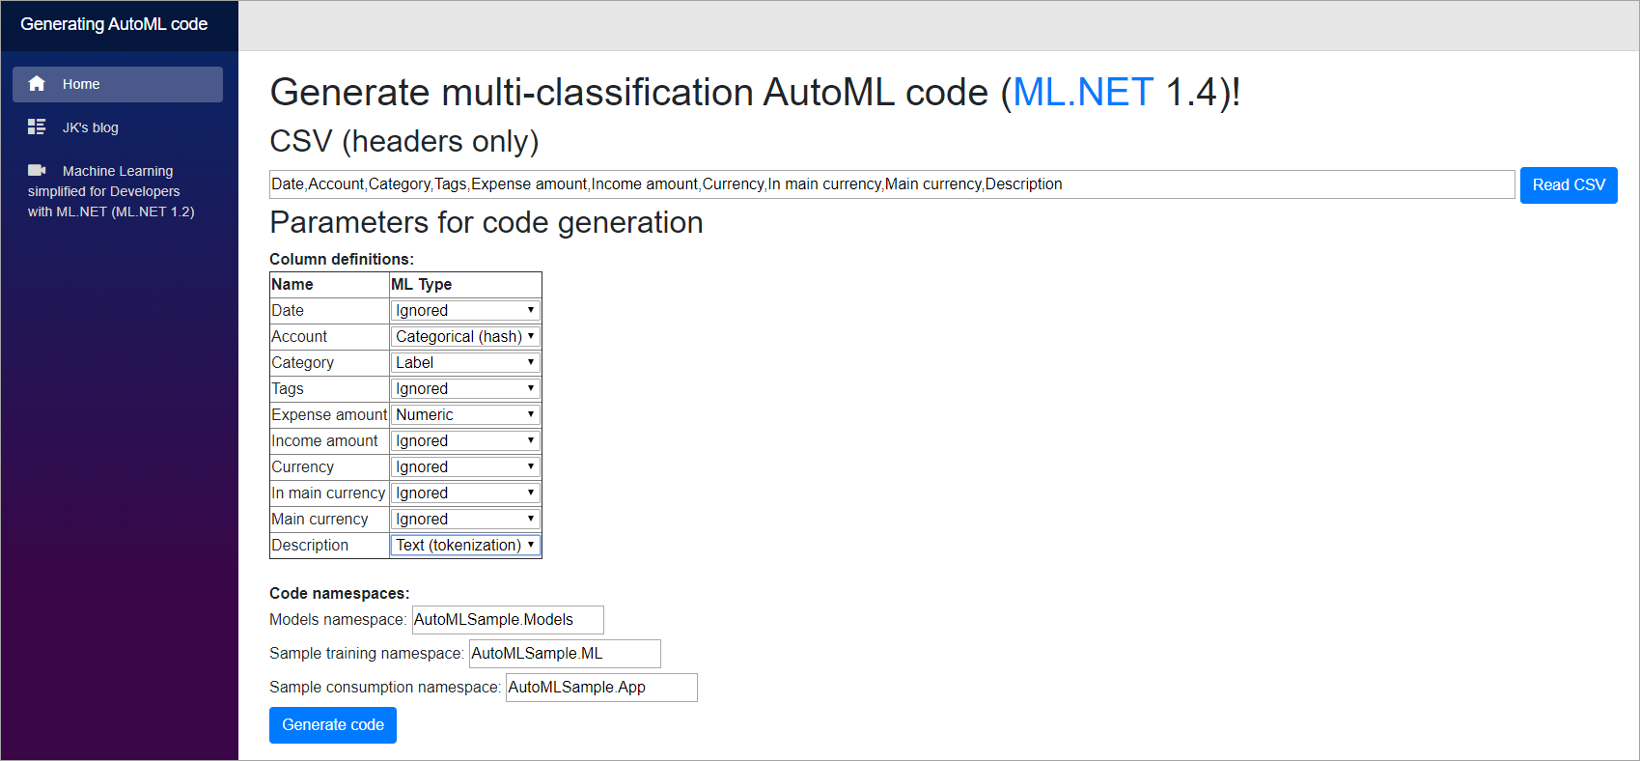Open JK's blog navigation link
1640x761 pixels.
pos(118,127)
